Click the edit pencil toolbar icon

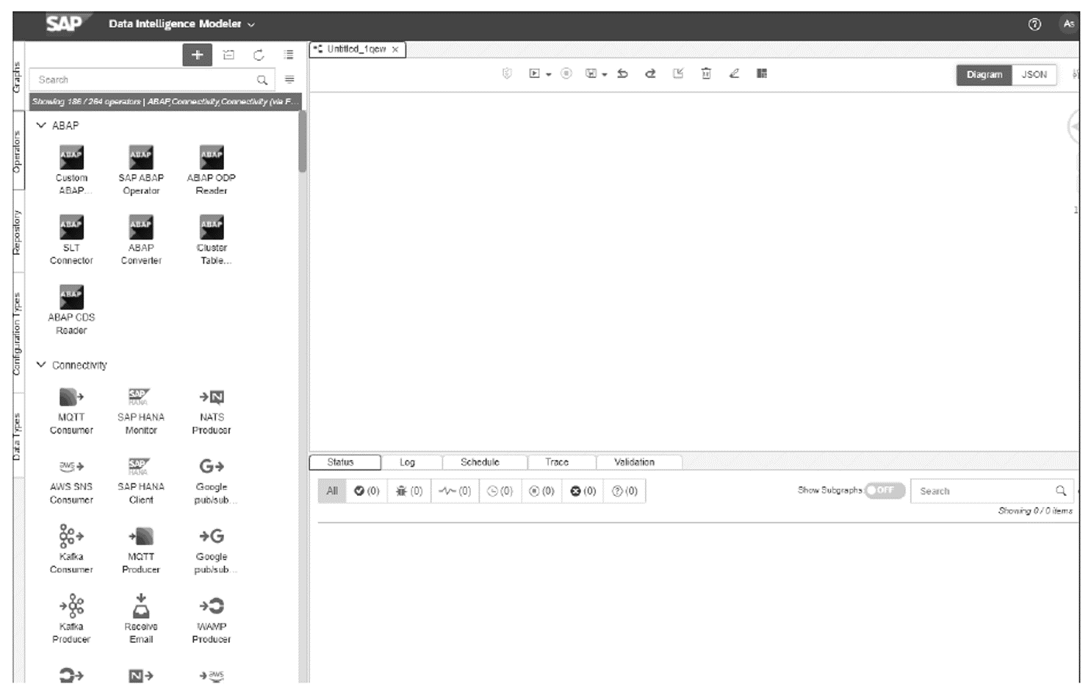pyautogui.click(x=734, y=73)
